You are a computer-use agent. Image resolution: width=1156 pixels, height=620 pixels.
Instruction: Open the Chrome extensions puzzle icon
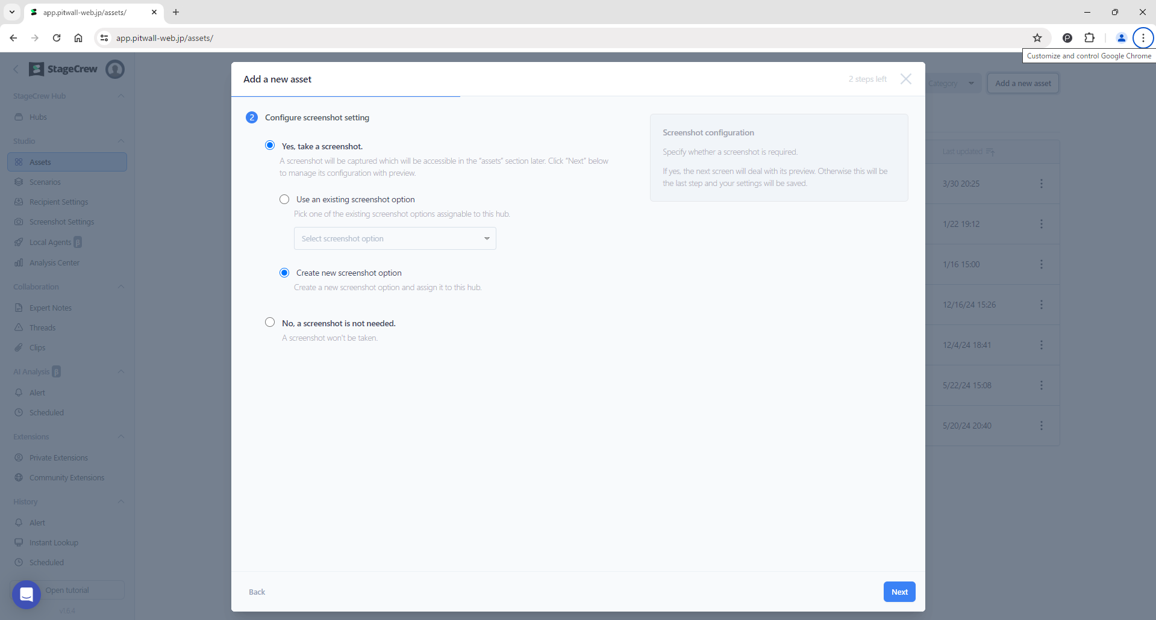click(1089, 38)
